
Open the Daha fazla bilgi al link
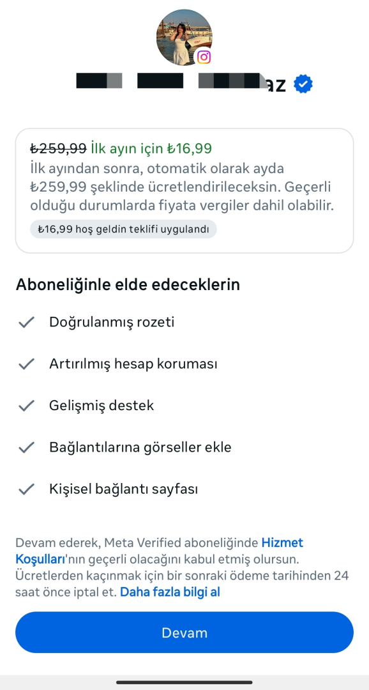coord(170,592)
